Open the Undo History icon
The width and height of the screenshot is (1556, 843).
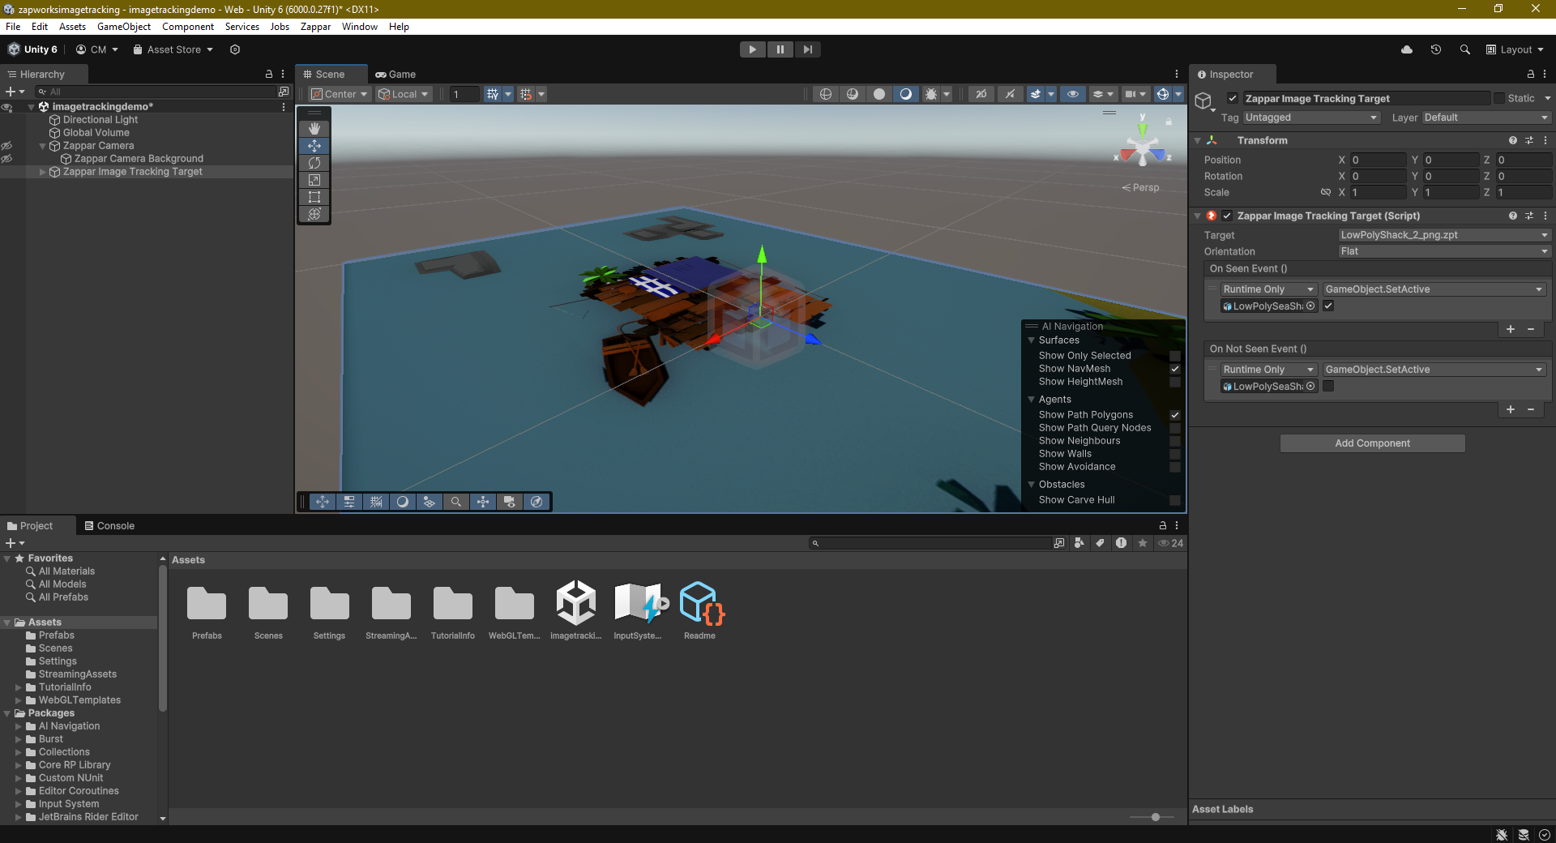[x=1435, y=49]
